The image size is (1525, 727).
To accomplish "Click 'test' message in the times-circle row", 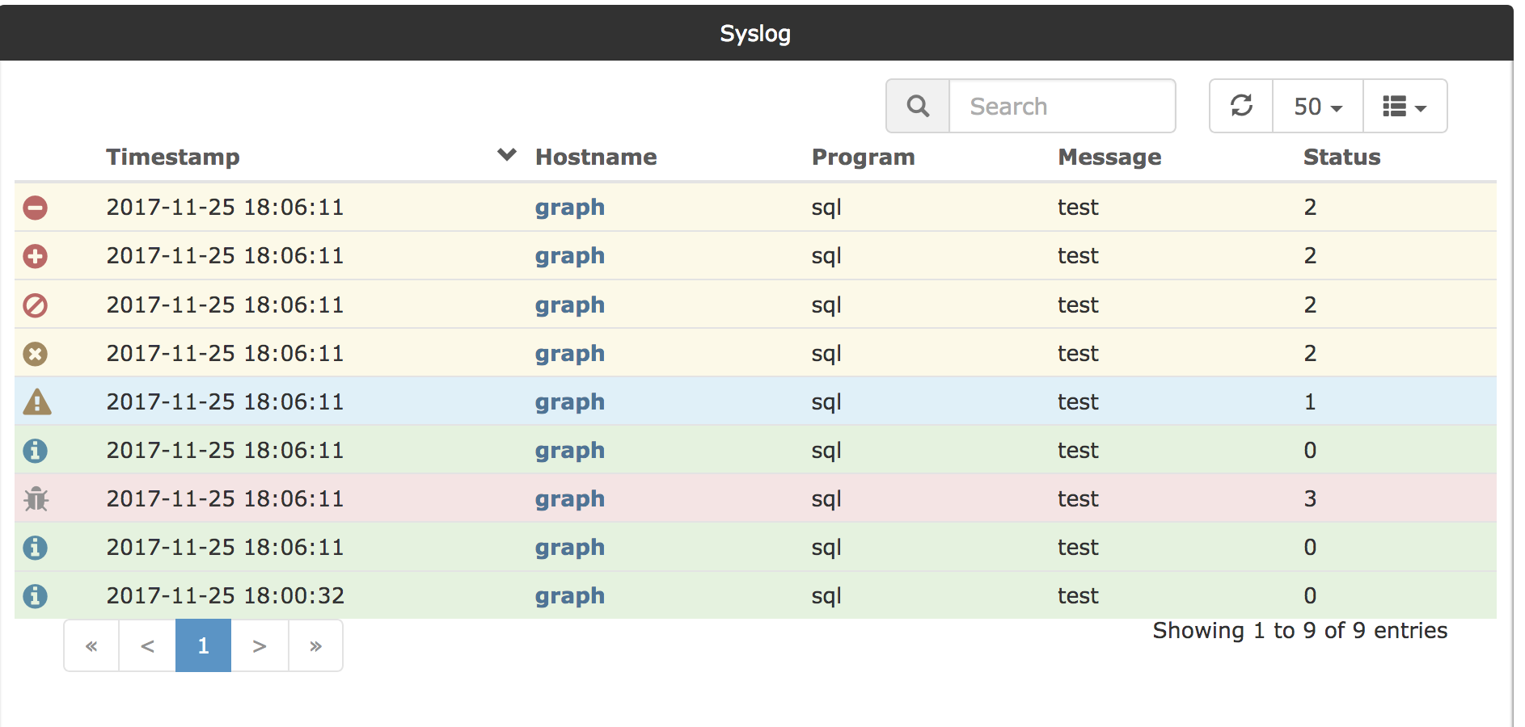I will pyautogui.click(x=1078, y=354).
